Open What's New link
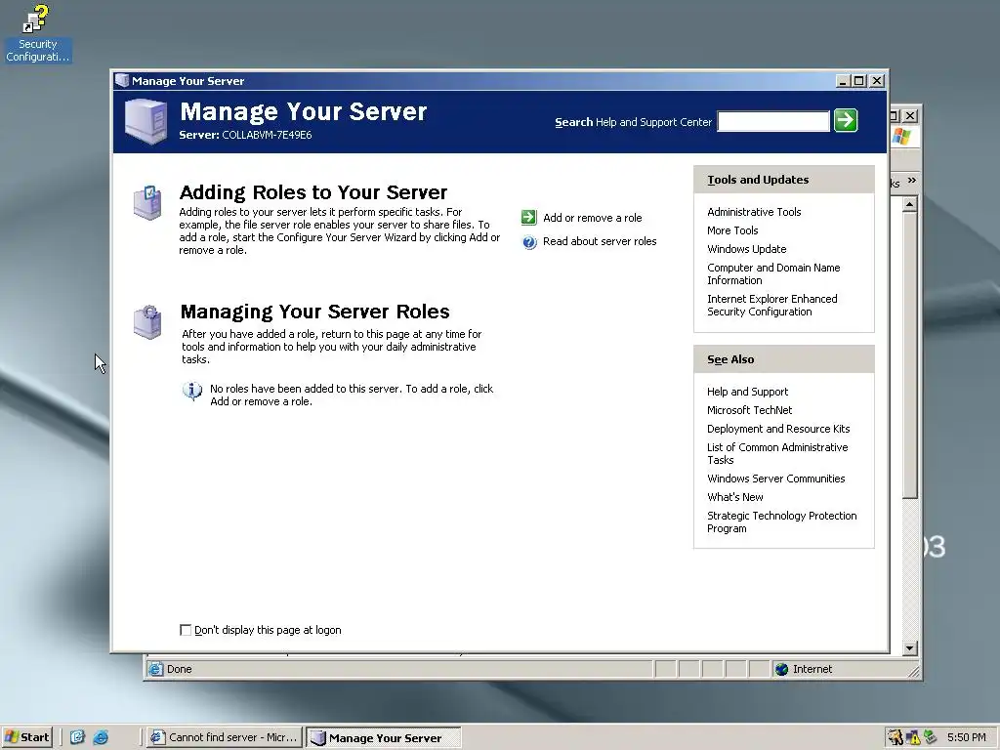The height and width of the screenshot is (750, 1000). pyautogui.click(x=734, y=497)
